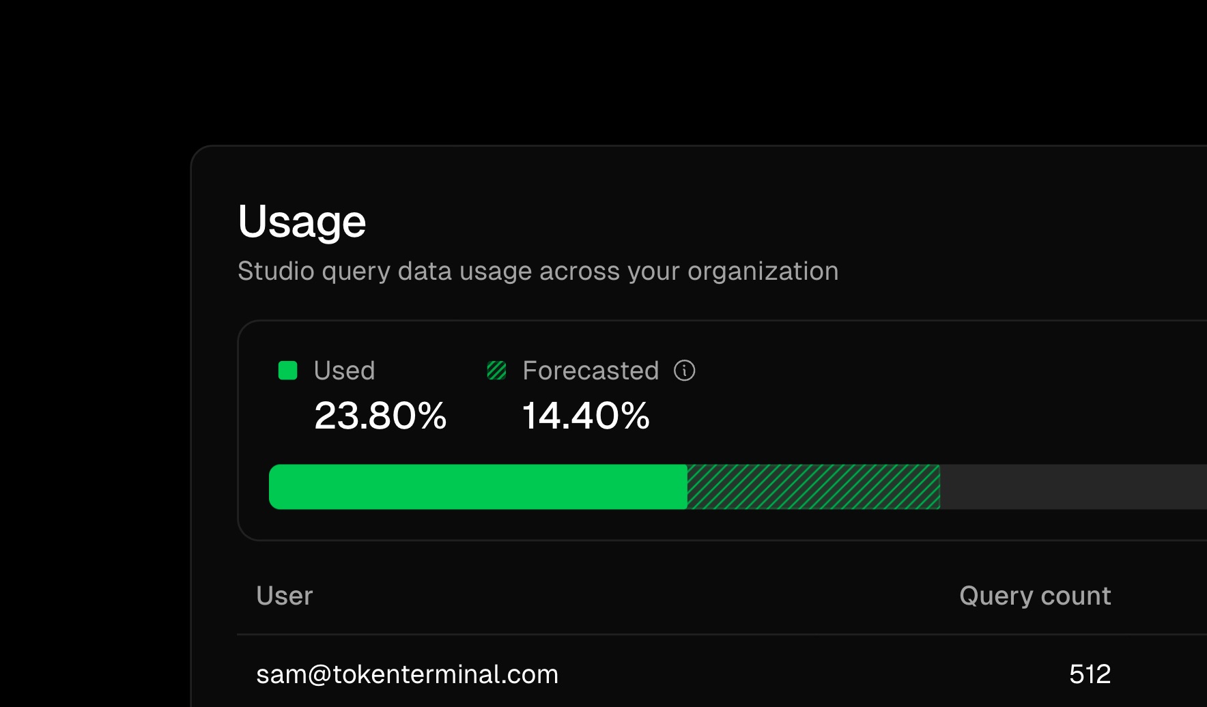Click the 512 query count value
Screen dimensions: 1207x707
tap(1090, 674)
